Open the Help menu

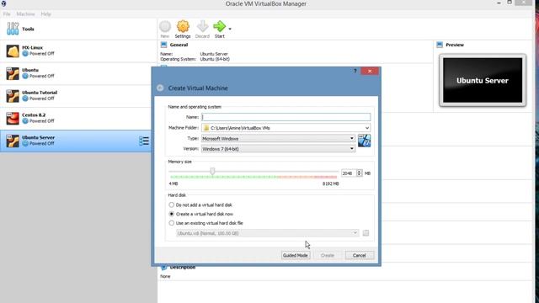pyautogui.click(x=45, y=14)
